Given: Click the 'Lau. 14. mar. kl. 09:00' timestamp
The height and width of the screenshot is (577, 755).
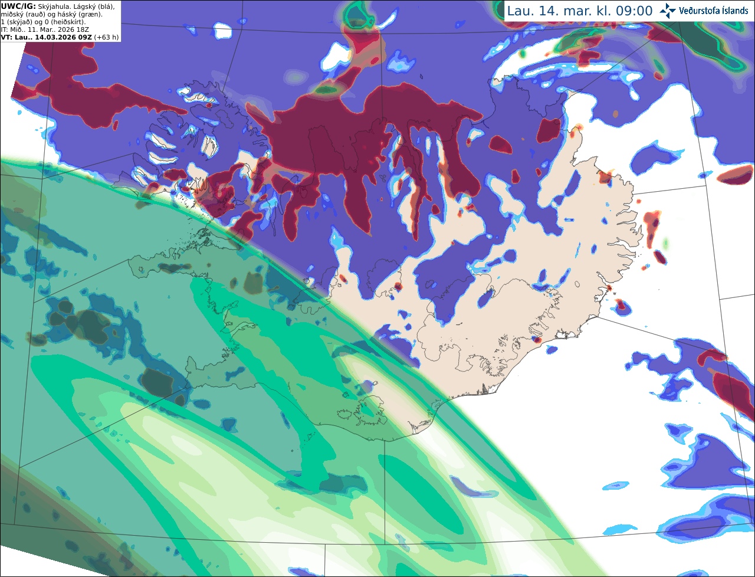Looking at the screenshot, I should tap(580, 11).
